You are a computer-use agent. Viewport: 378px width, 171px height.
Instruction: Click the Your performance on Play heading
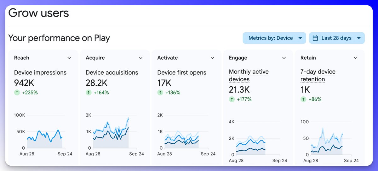59,38
